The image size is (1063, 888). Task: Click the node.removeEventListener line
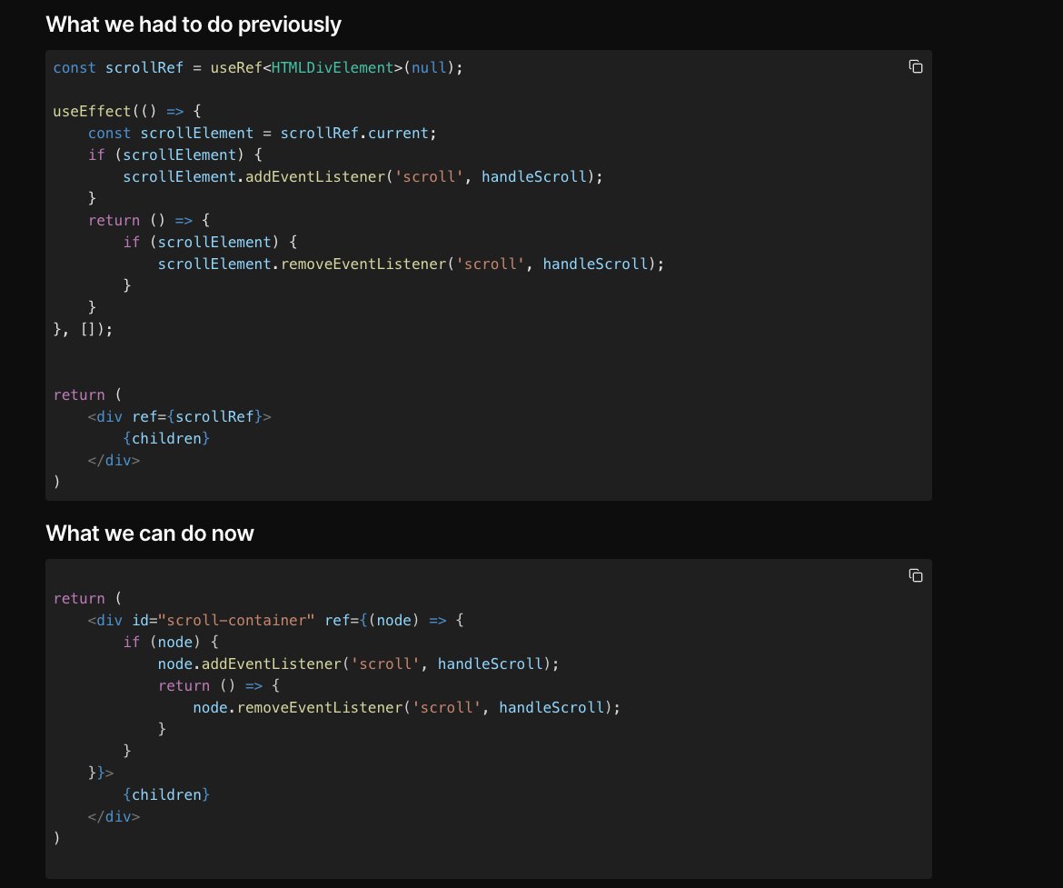[x=407, y=707]
